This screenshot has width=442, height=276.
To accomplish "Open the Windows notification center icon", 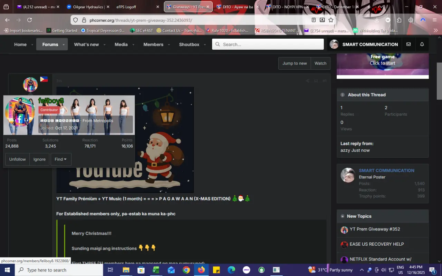I will click(432, 270).
